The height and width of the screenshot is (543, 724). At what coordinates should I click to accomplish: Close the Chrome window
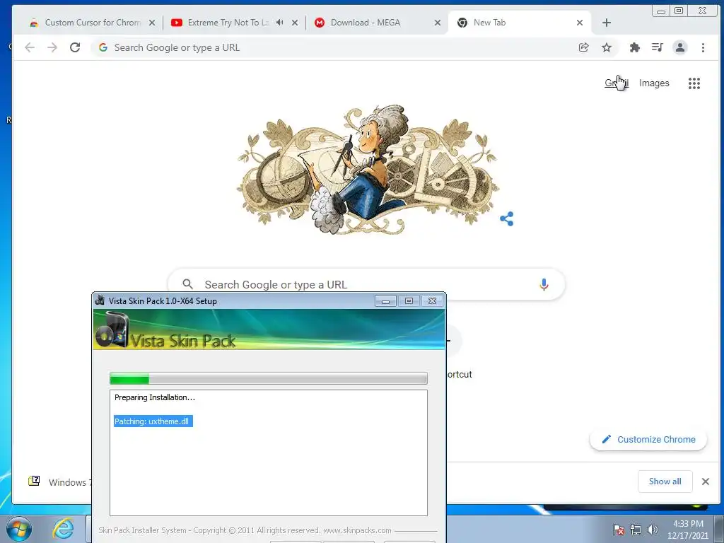click(x=702, y=11)
